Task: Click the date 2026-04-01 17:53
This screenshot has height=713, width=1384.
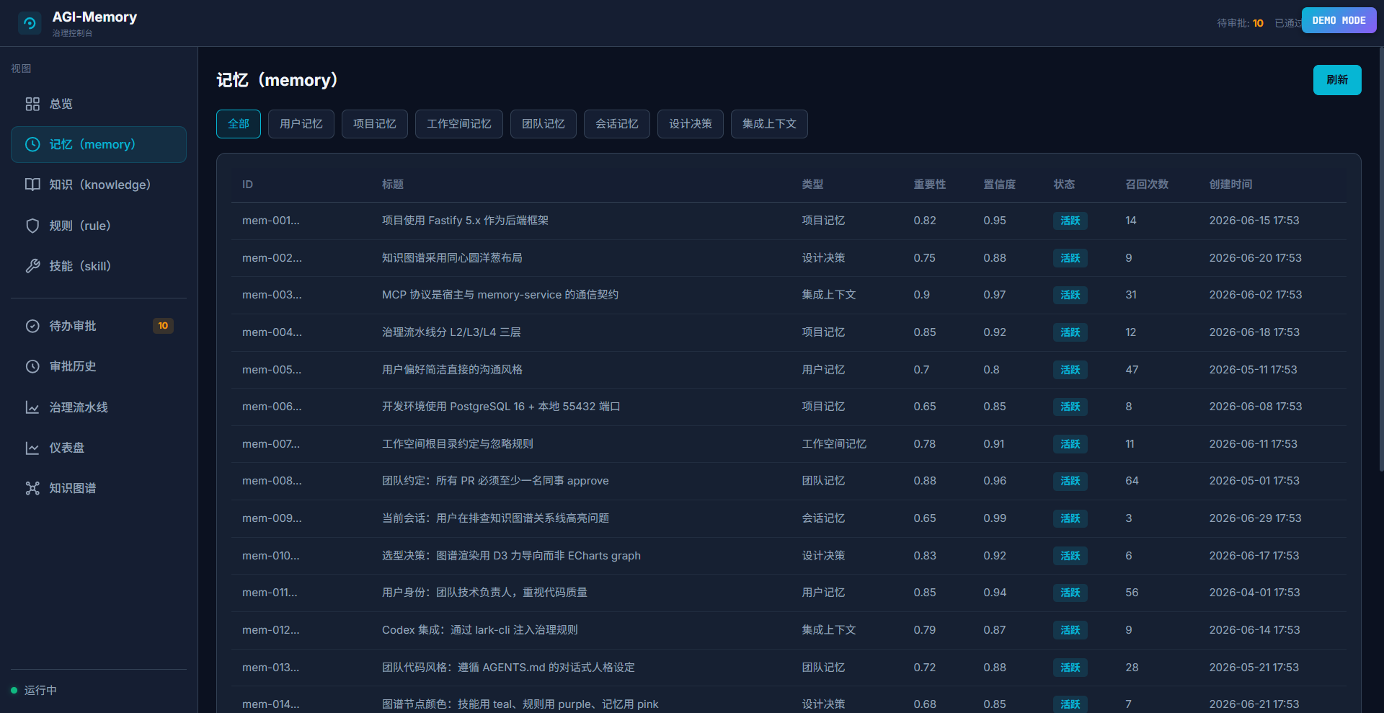Action: tap(1254, 593)
